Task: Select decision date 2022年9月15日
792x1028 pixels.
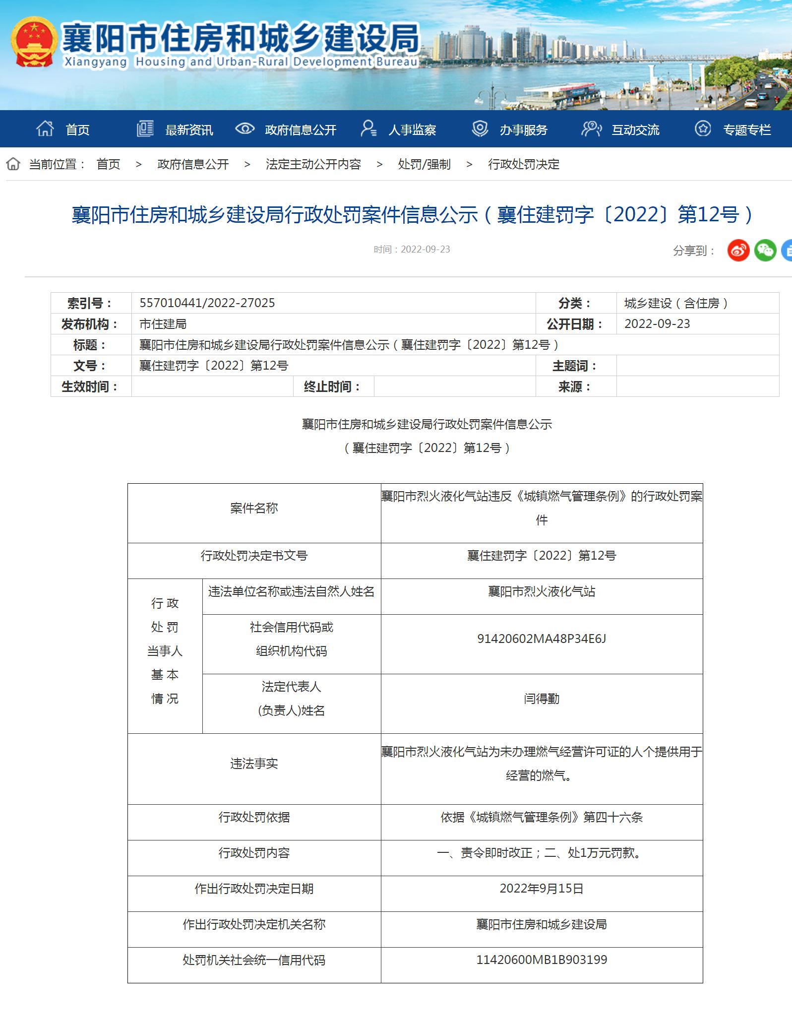Action: [x=542, y=889]
